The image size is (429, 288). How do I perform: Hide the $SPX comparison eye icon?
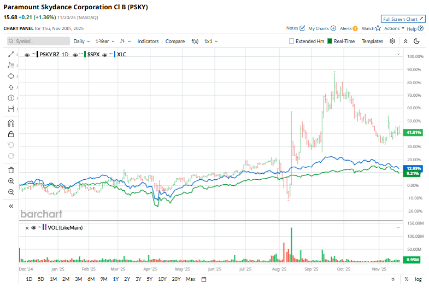pos(75,55)
